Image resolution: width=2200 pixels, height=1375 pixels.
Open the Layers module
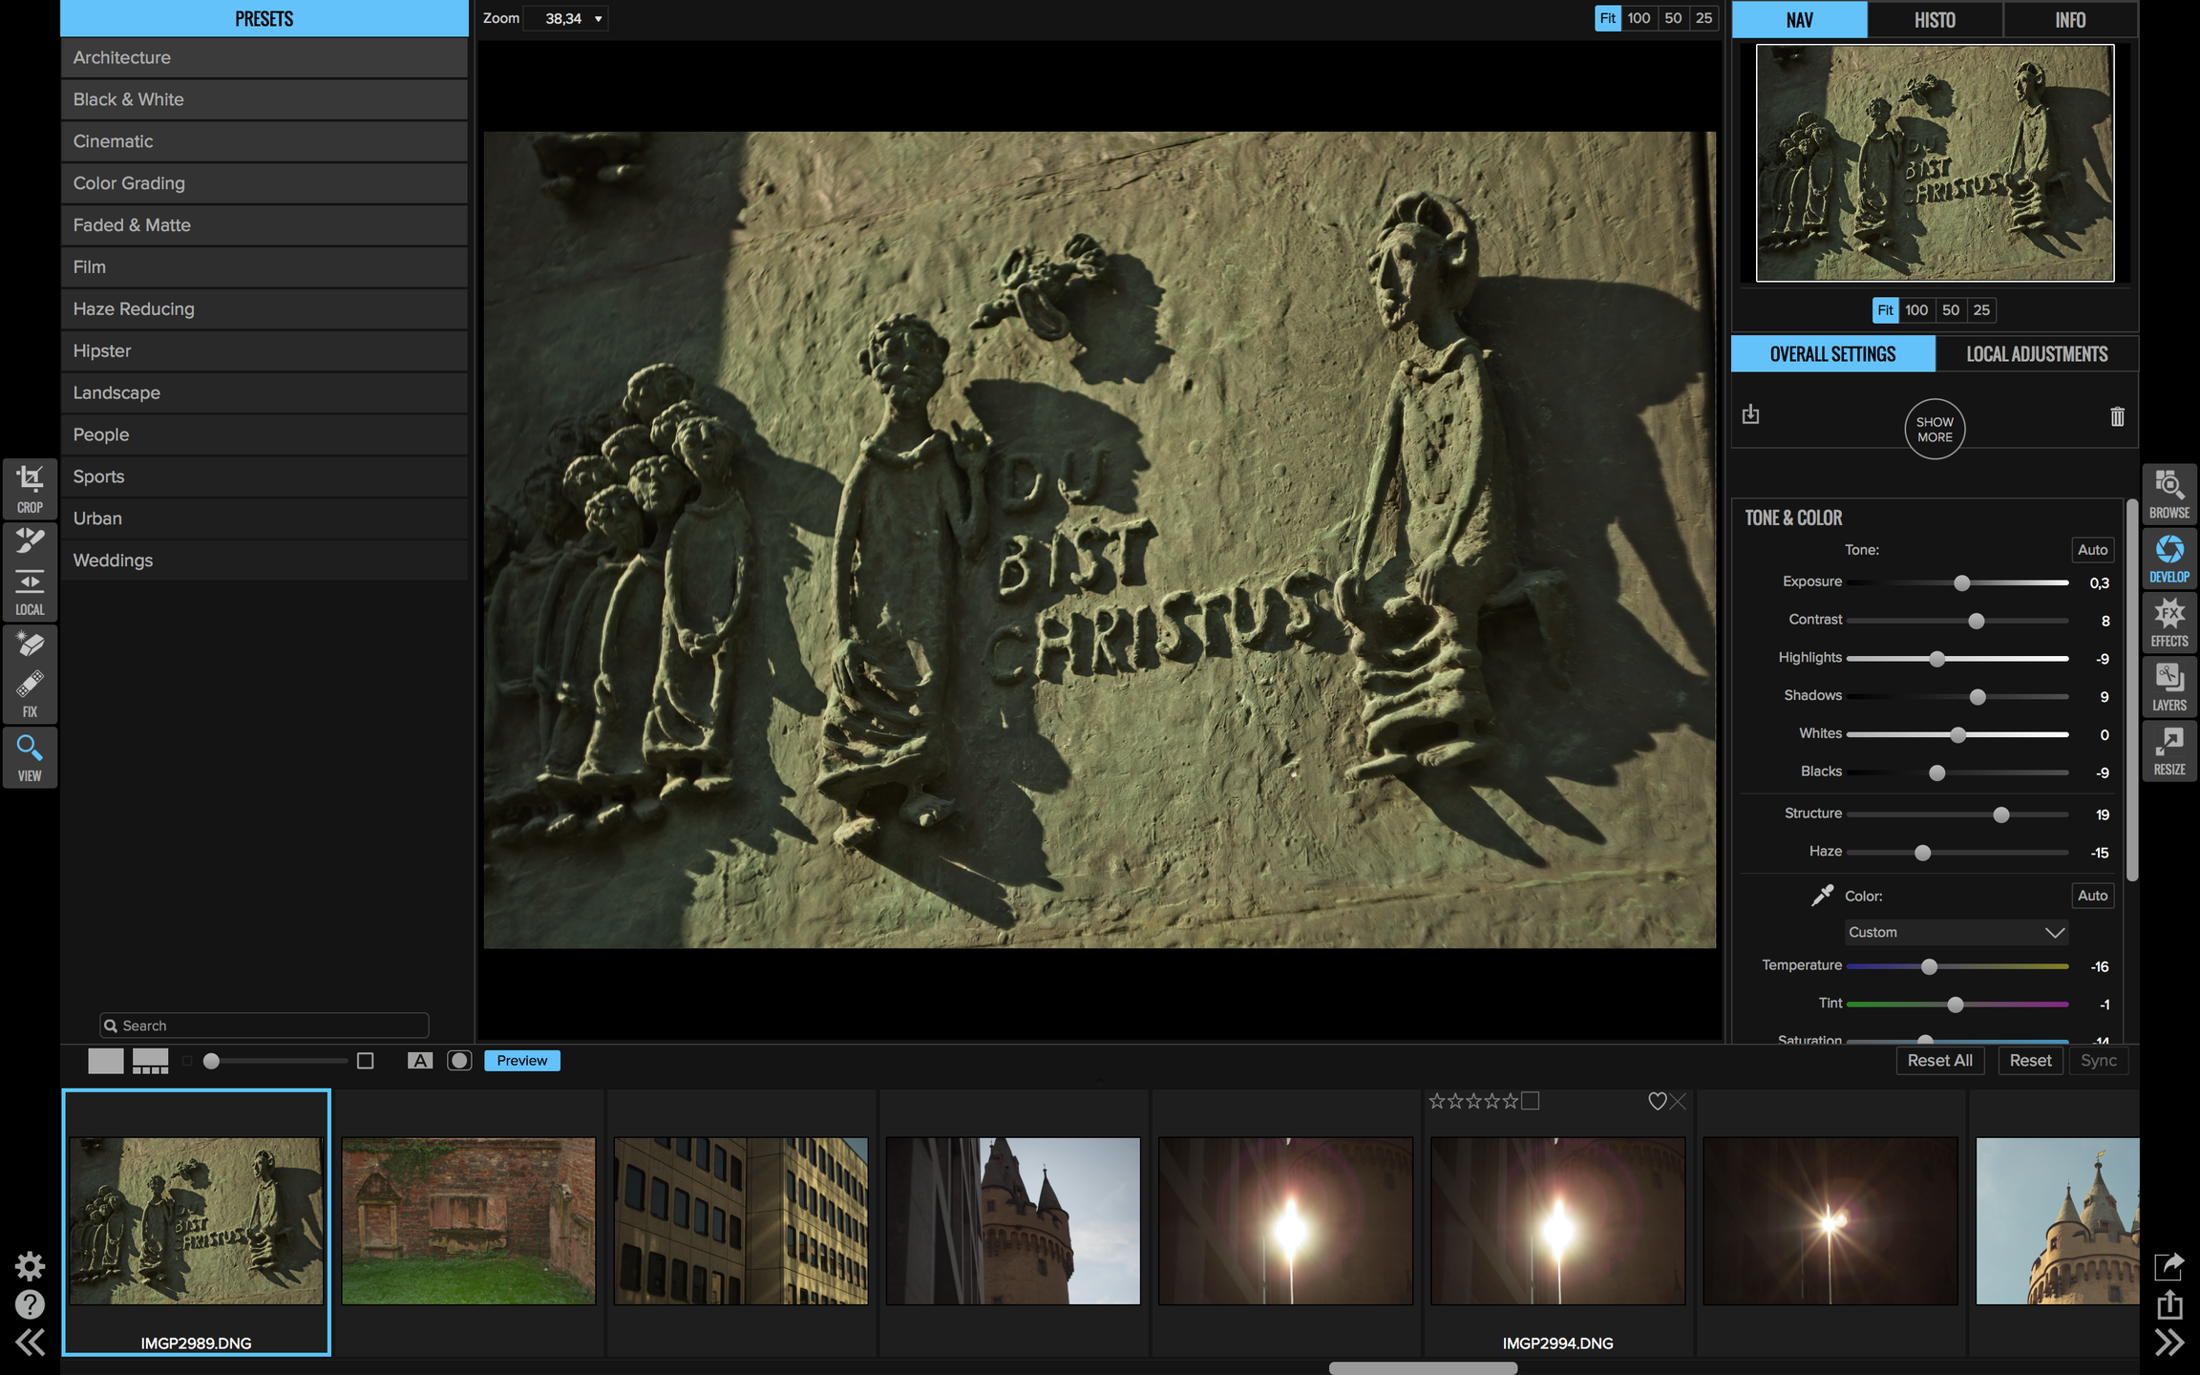[2168, 686]
